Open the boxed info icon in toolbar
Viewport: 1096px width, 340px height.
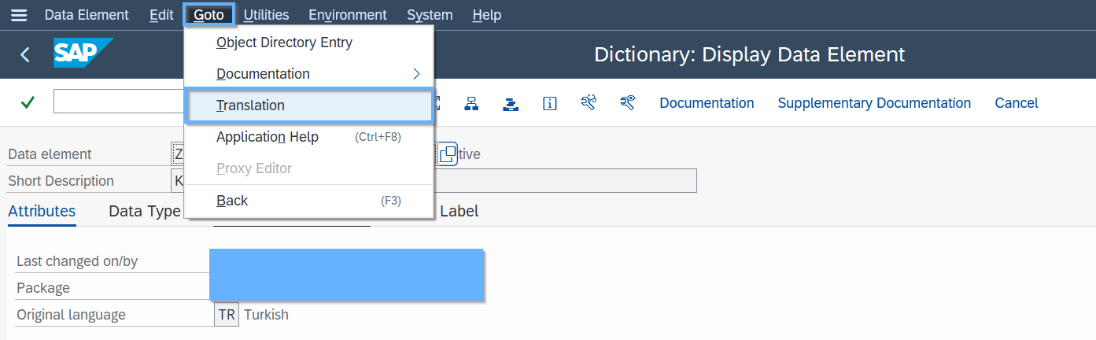(550, 103)
